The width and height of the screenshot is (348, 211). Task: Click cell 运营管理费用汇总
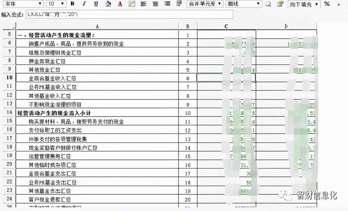pyautogui.click(x=97, y=156)
